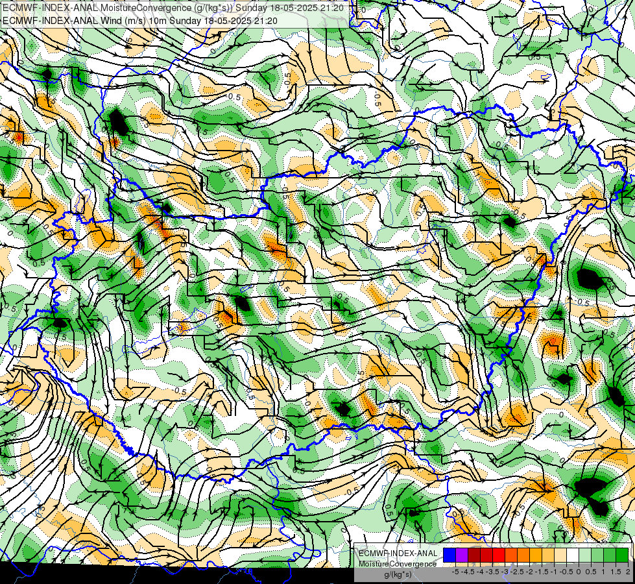635x584 pixels.
Task: Click the blue legend color swatch
Action: coord(449,555)
